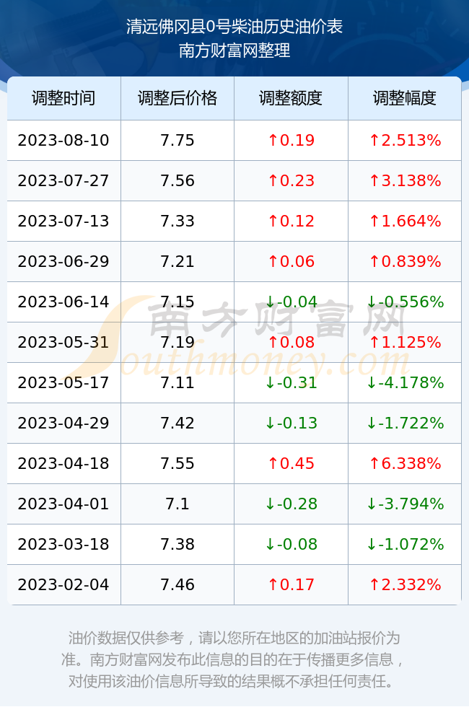Click the 调整幅度 column header
Image resolution: width=469 pixels, height=707 pixels.
tap(405, 98)
